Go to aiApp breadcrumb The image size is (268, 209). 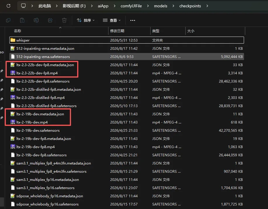pos(103,6)
